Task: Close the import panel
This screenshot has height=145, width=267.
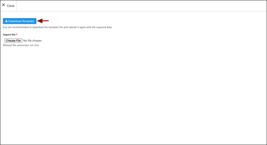Action: [8, 6]
